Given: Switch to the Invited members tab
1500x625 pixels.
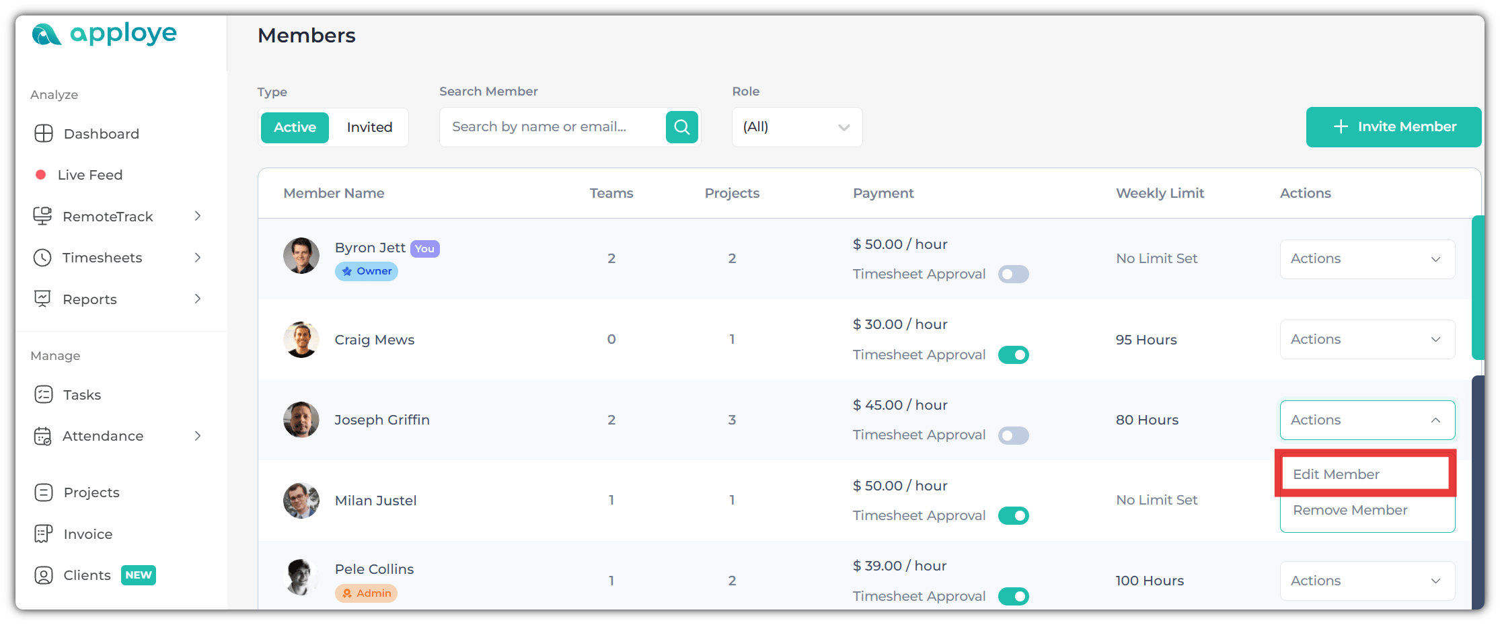Looking at the screenshot, I should [x=369, y=127].
